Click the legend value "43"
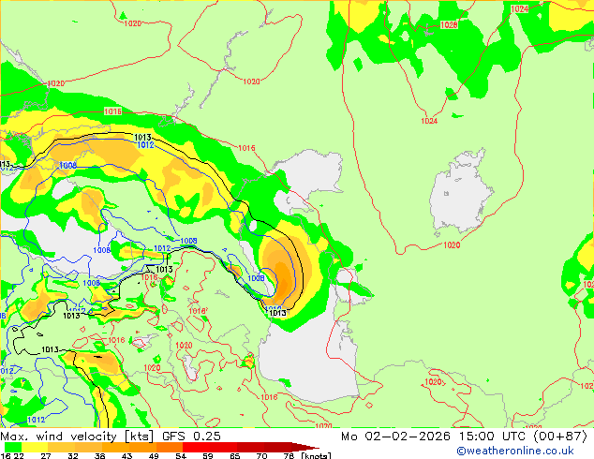The image size is (594, 459). point(126,455)
